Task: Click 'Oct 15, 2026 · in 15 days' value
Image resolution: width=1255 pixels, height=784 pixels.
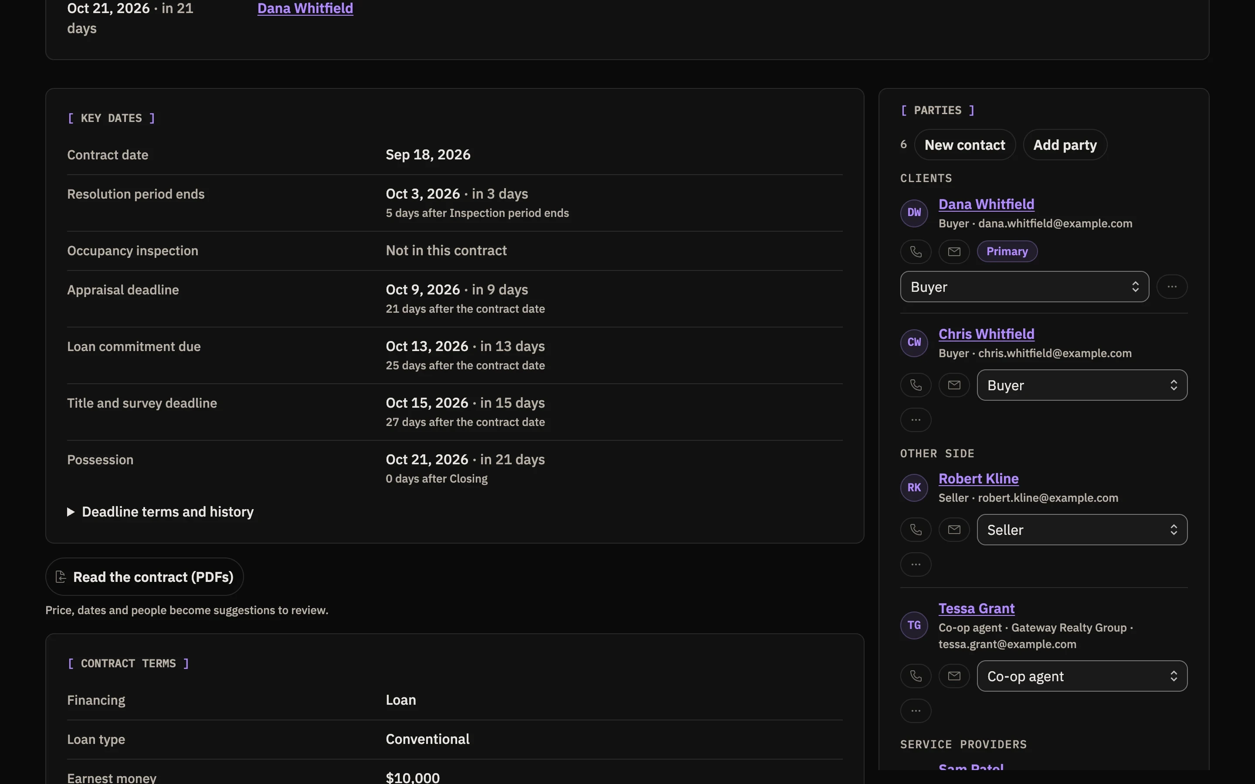Action: pyautogui.click(x=465, y=403)
